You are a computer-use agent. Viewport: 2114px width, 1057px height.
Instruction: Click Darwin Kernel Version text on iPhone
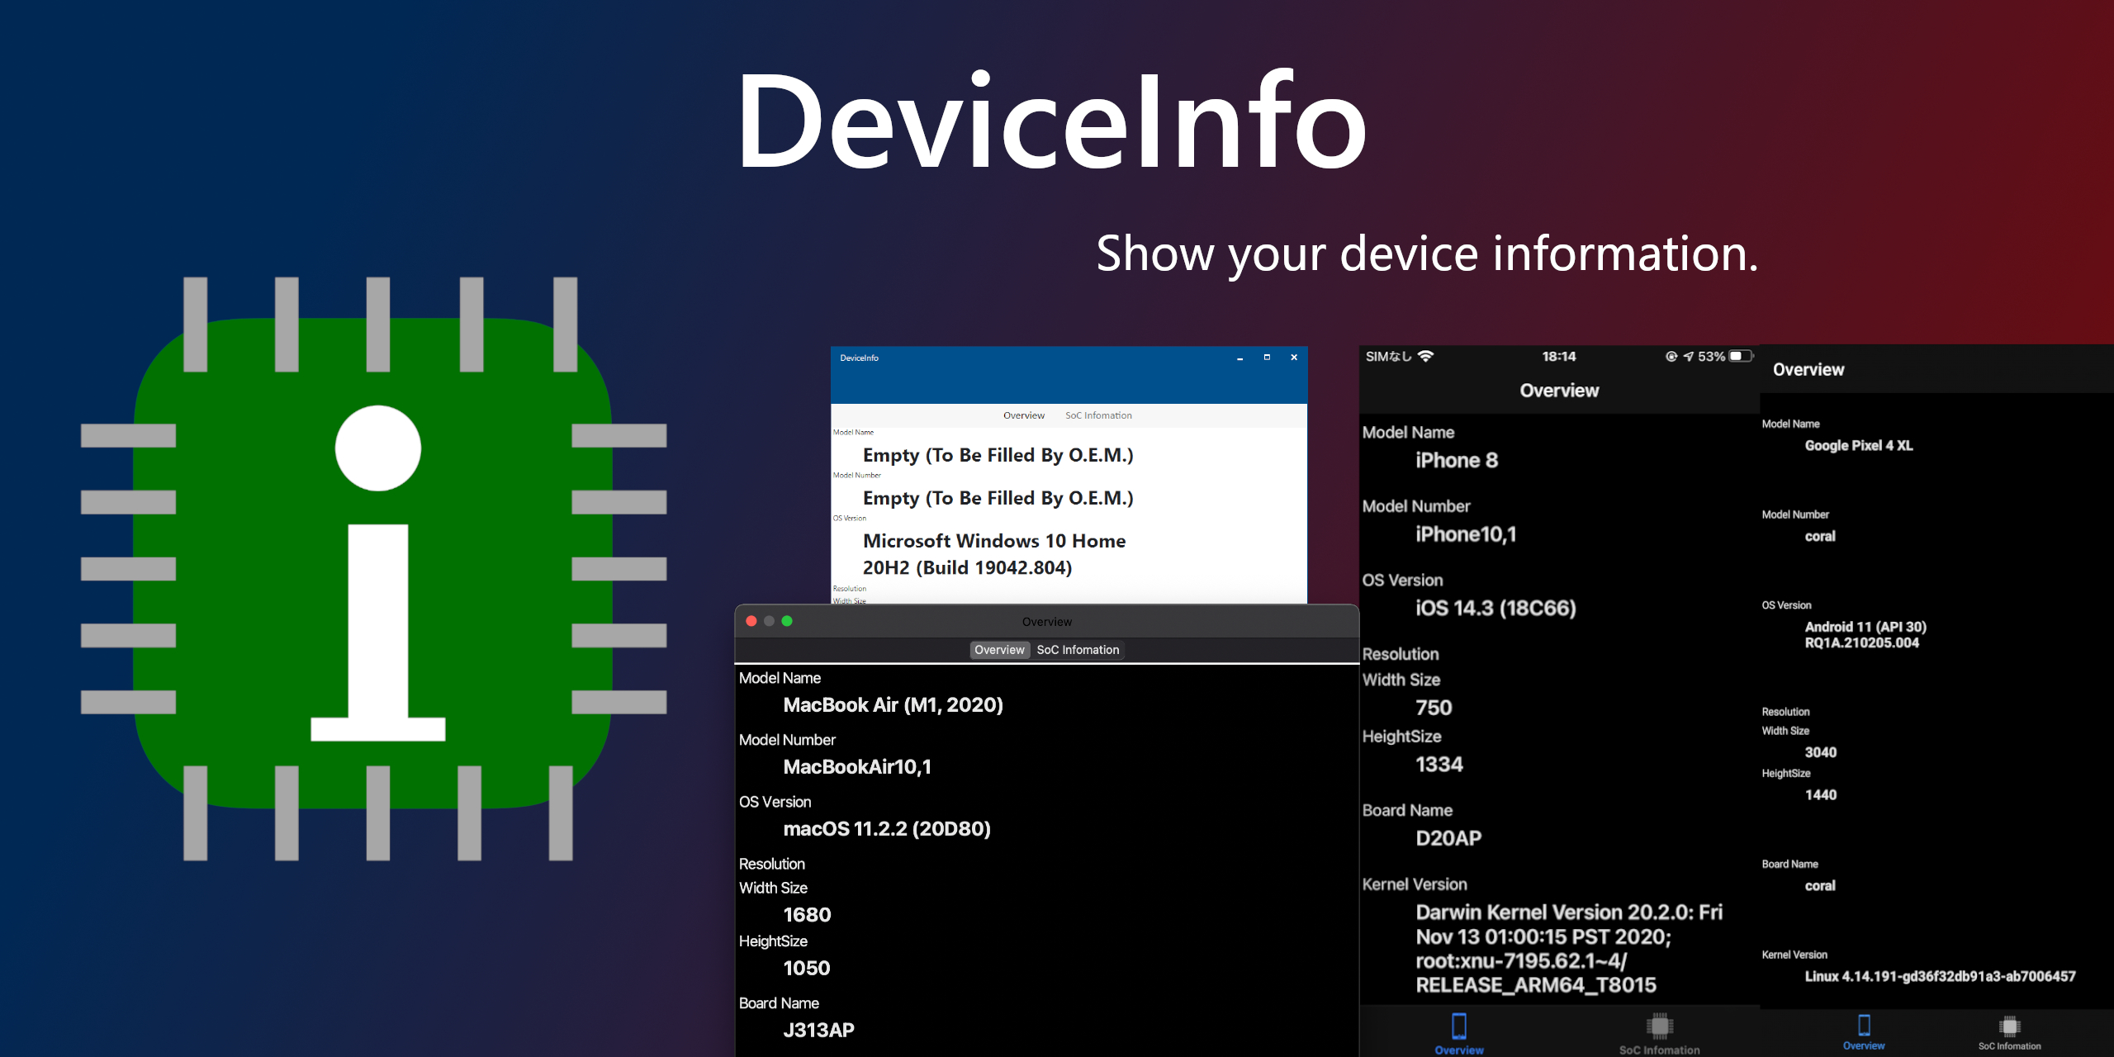click(x=1569, y=949)
